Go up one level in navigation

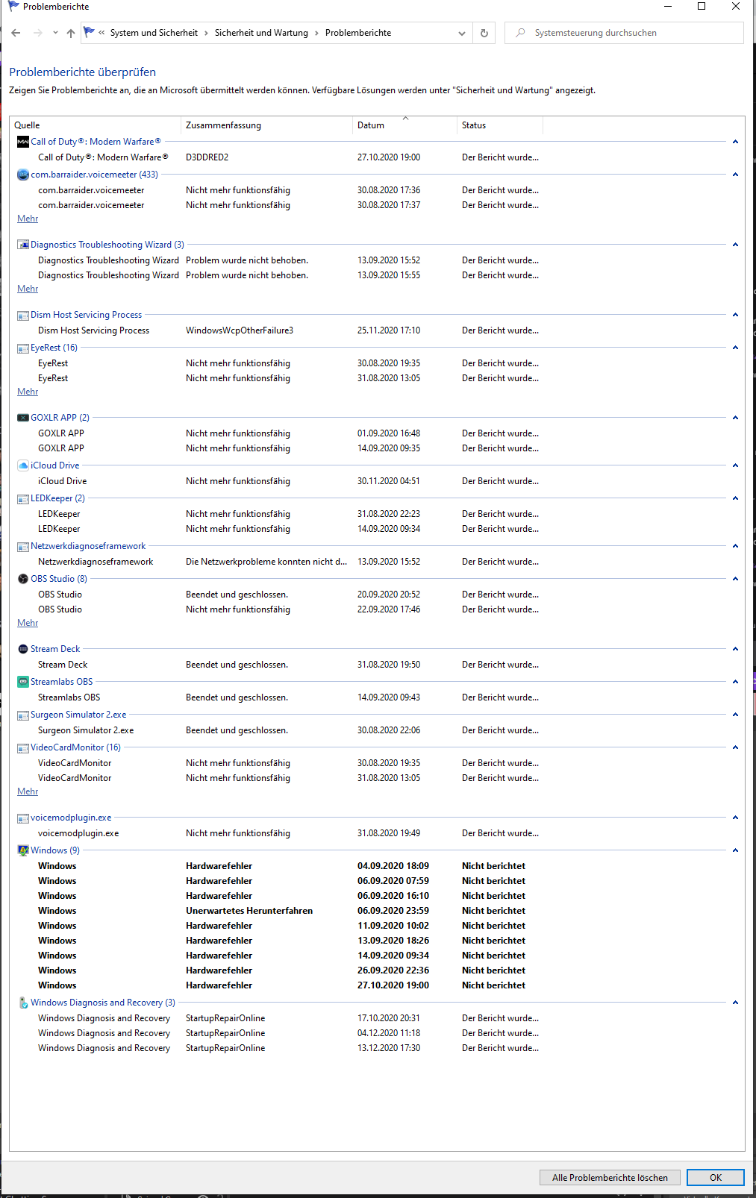pyautogui.click(x=71, y=33)
